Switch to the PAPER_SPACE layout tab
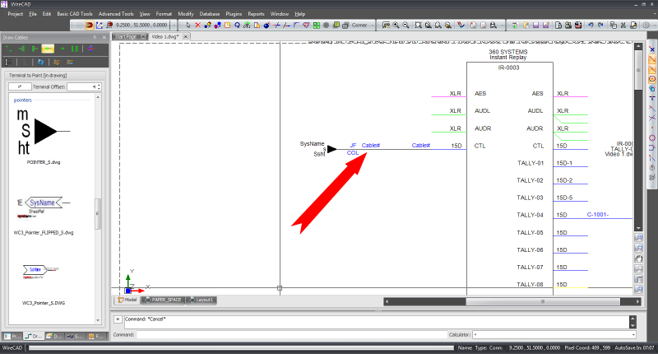Image resolution: width=658 pixels, height=354 pixels. [x=163, y=300]
